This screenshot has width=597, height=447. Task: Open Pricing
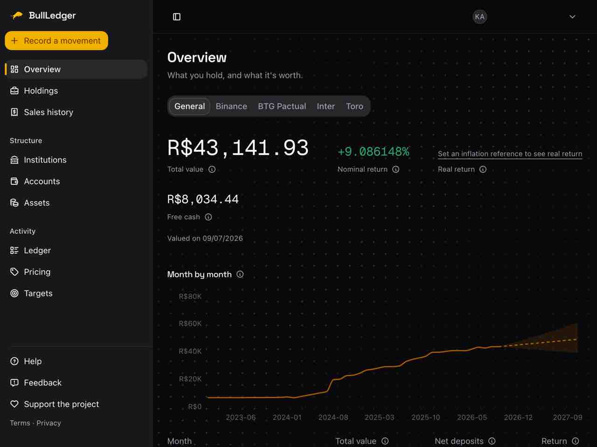click(76, 272)
